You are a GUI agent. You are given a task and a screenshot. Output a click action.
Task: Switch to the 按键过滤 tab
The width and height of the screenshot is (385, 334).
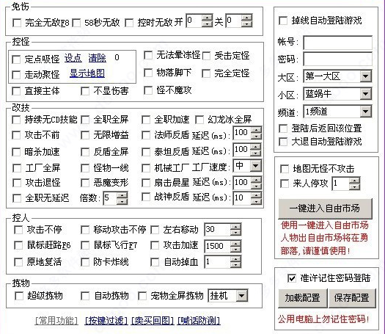click(x=106, y=321)
